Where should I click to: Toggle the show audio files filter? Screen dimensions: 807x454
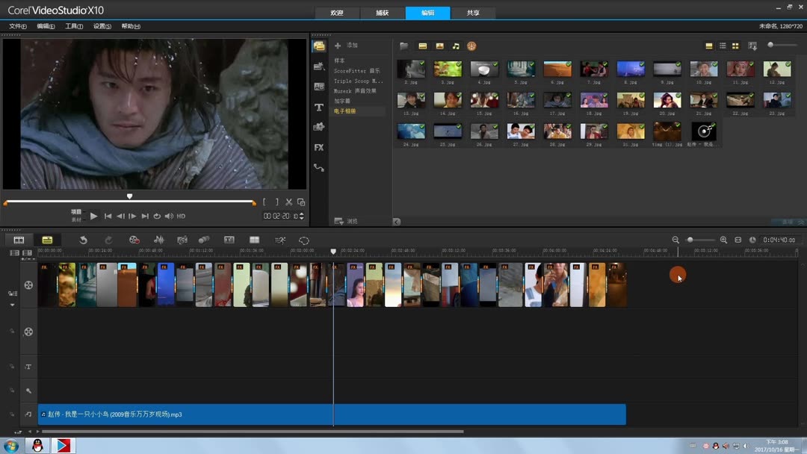[x=456, y=46]
